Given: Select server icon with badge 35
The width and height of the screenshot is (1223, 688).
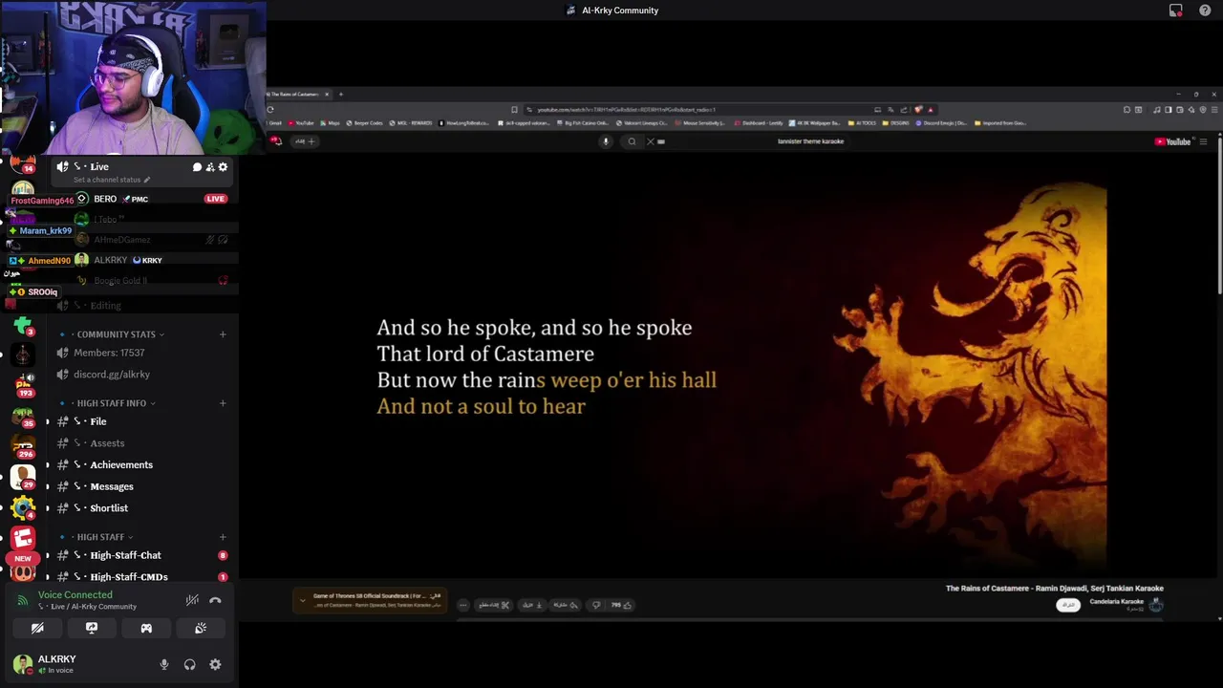Looking at the screenshot, I should click(23, 416).
